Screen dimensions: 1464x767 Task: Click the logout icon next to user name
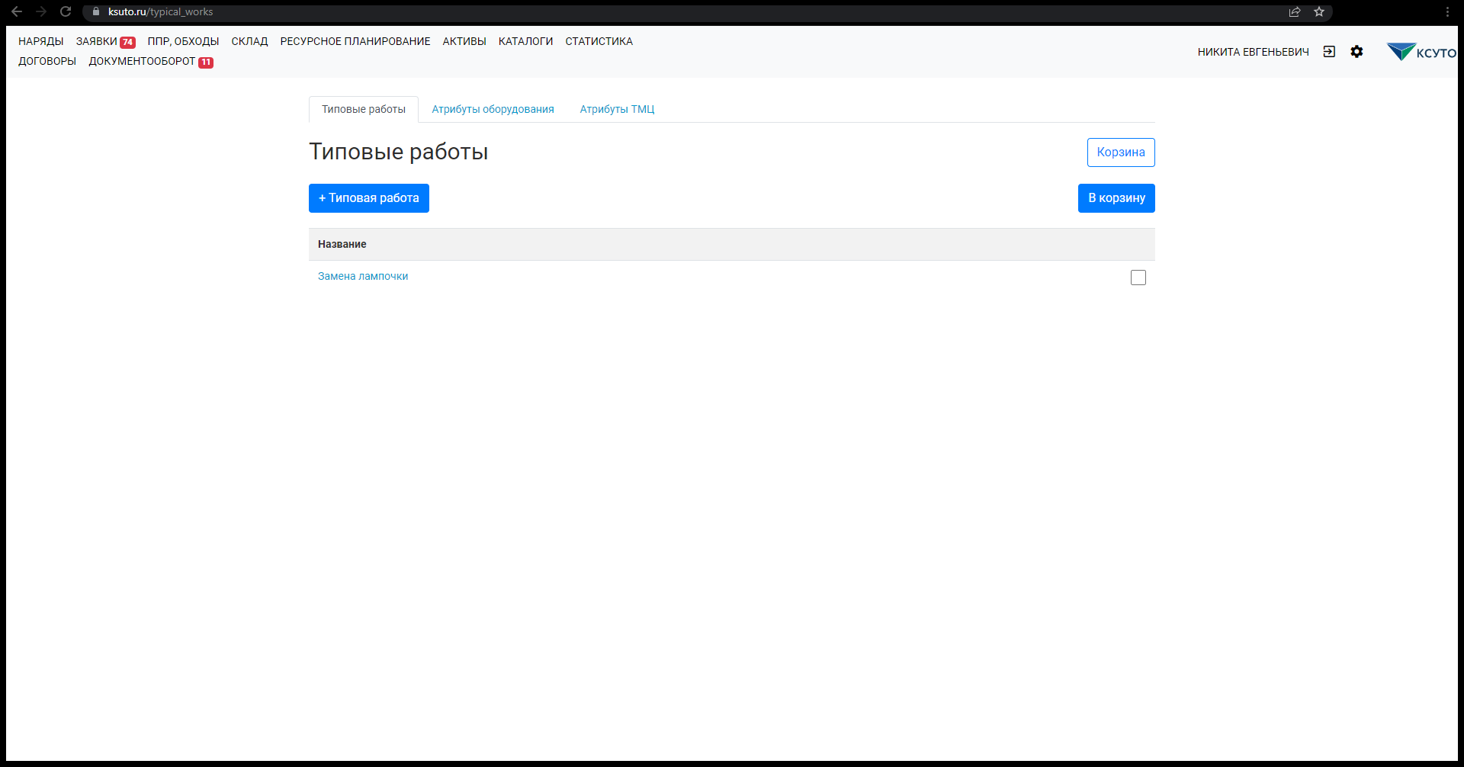coord(1329,52)
